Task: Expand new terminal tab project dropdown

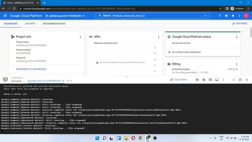Action: pyautogui.click(x=71, y=80)
